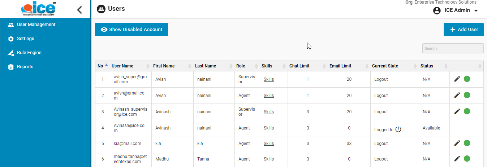
Task: Click the edit pencil for madhu.tanna@etechtexas.com
Action: pyautogui.click(x=457, y=158)
